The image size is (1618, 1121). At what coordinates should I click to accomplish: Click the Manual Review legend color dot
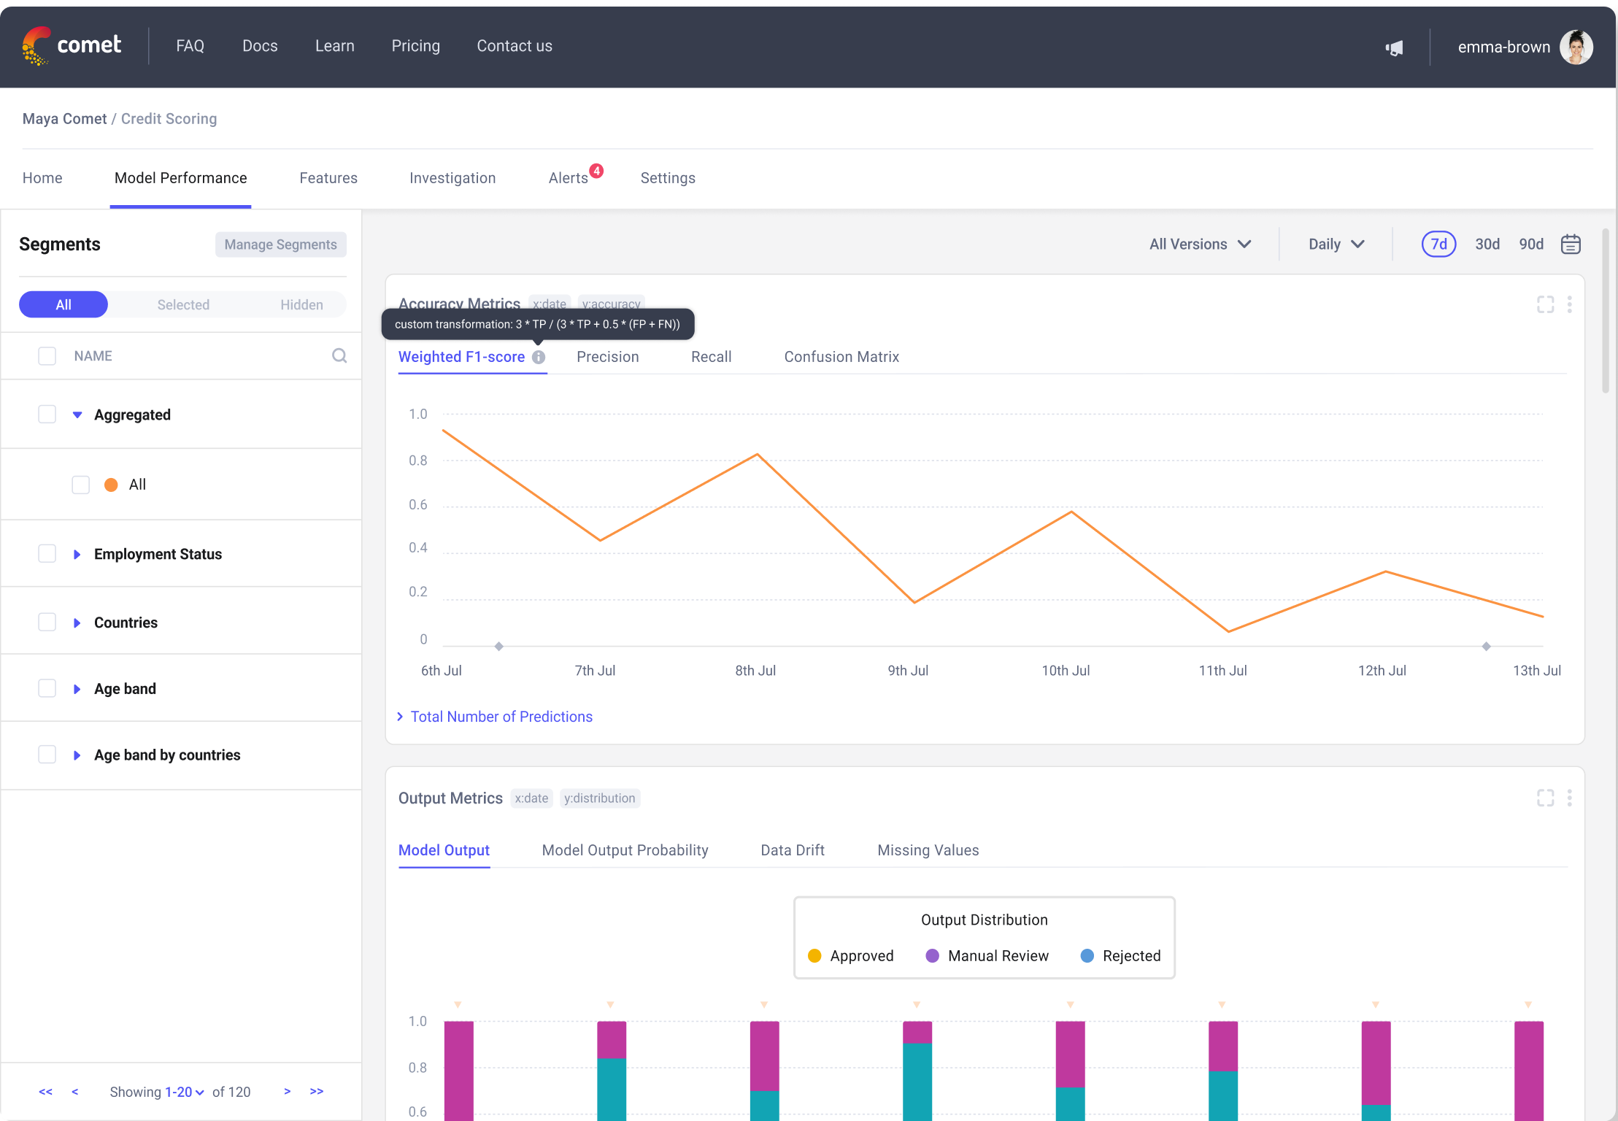pyautogui.click(x=932, y=955)
